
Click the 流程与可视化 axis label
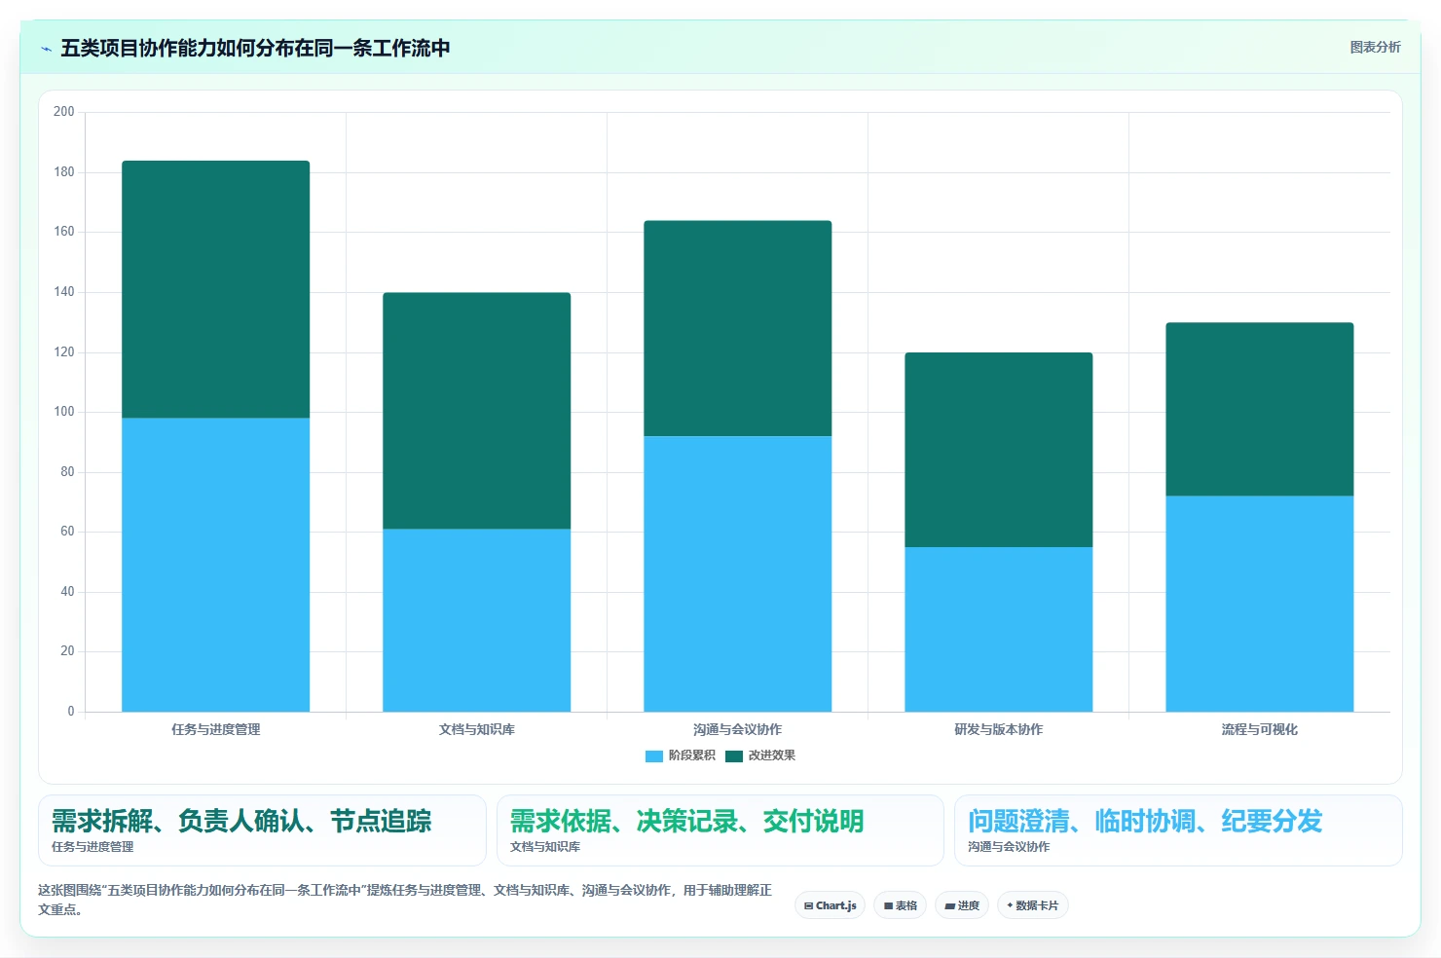[x=1259, y=729]
